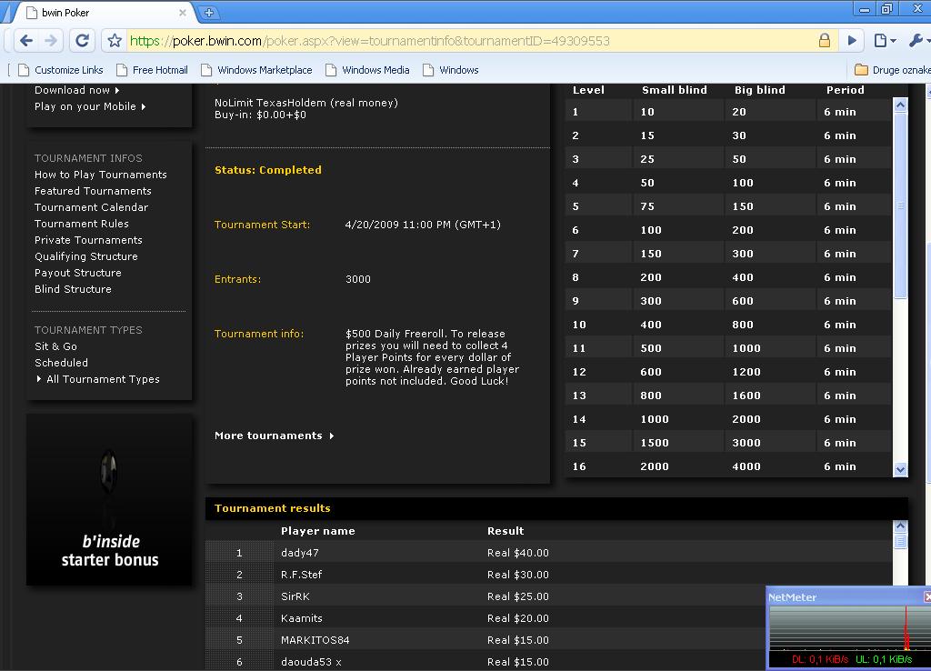View the security padlock in the address bar
This screenshot has width=931, height=671.
(824, 40)
